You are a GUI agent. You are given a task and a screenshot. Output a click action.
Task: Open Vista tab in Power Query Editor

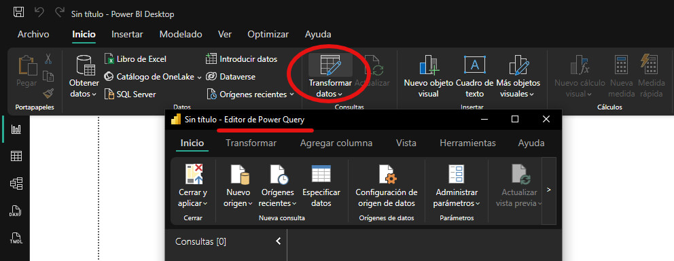406,143
